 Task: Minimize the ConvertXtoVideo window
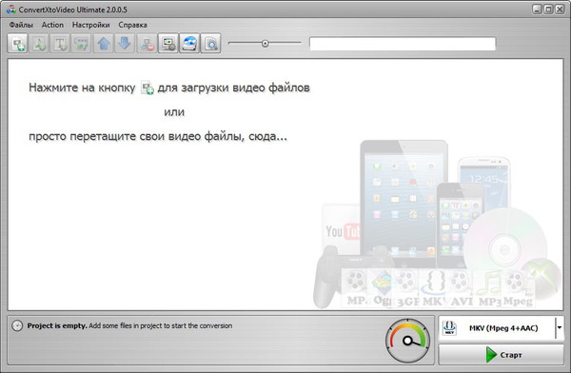click(x=537, y=10)
